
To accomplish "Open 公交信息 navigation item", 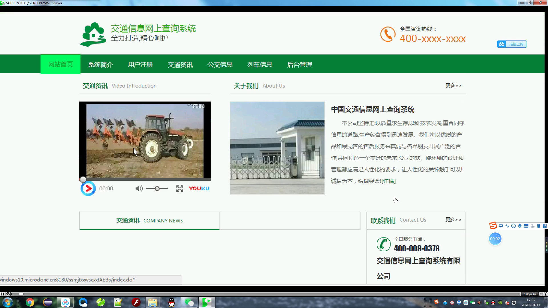I will tap(220, 65).
